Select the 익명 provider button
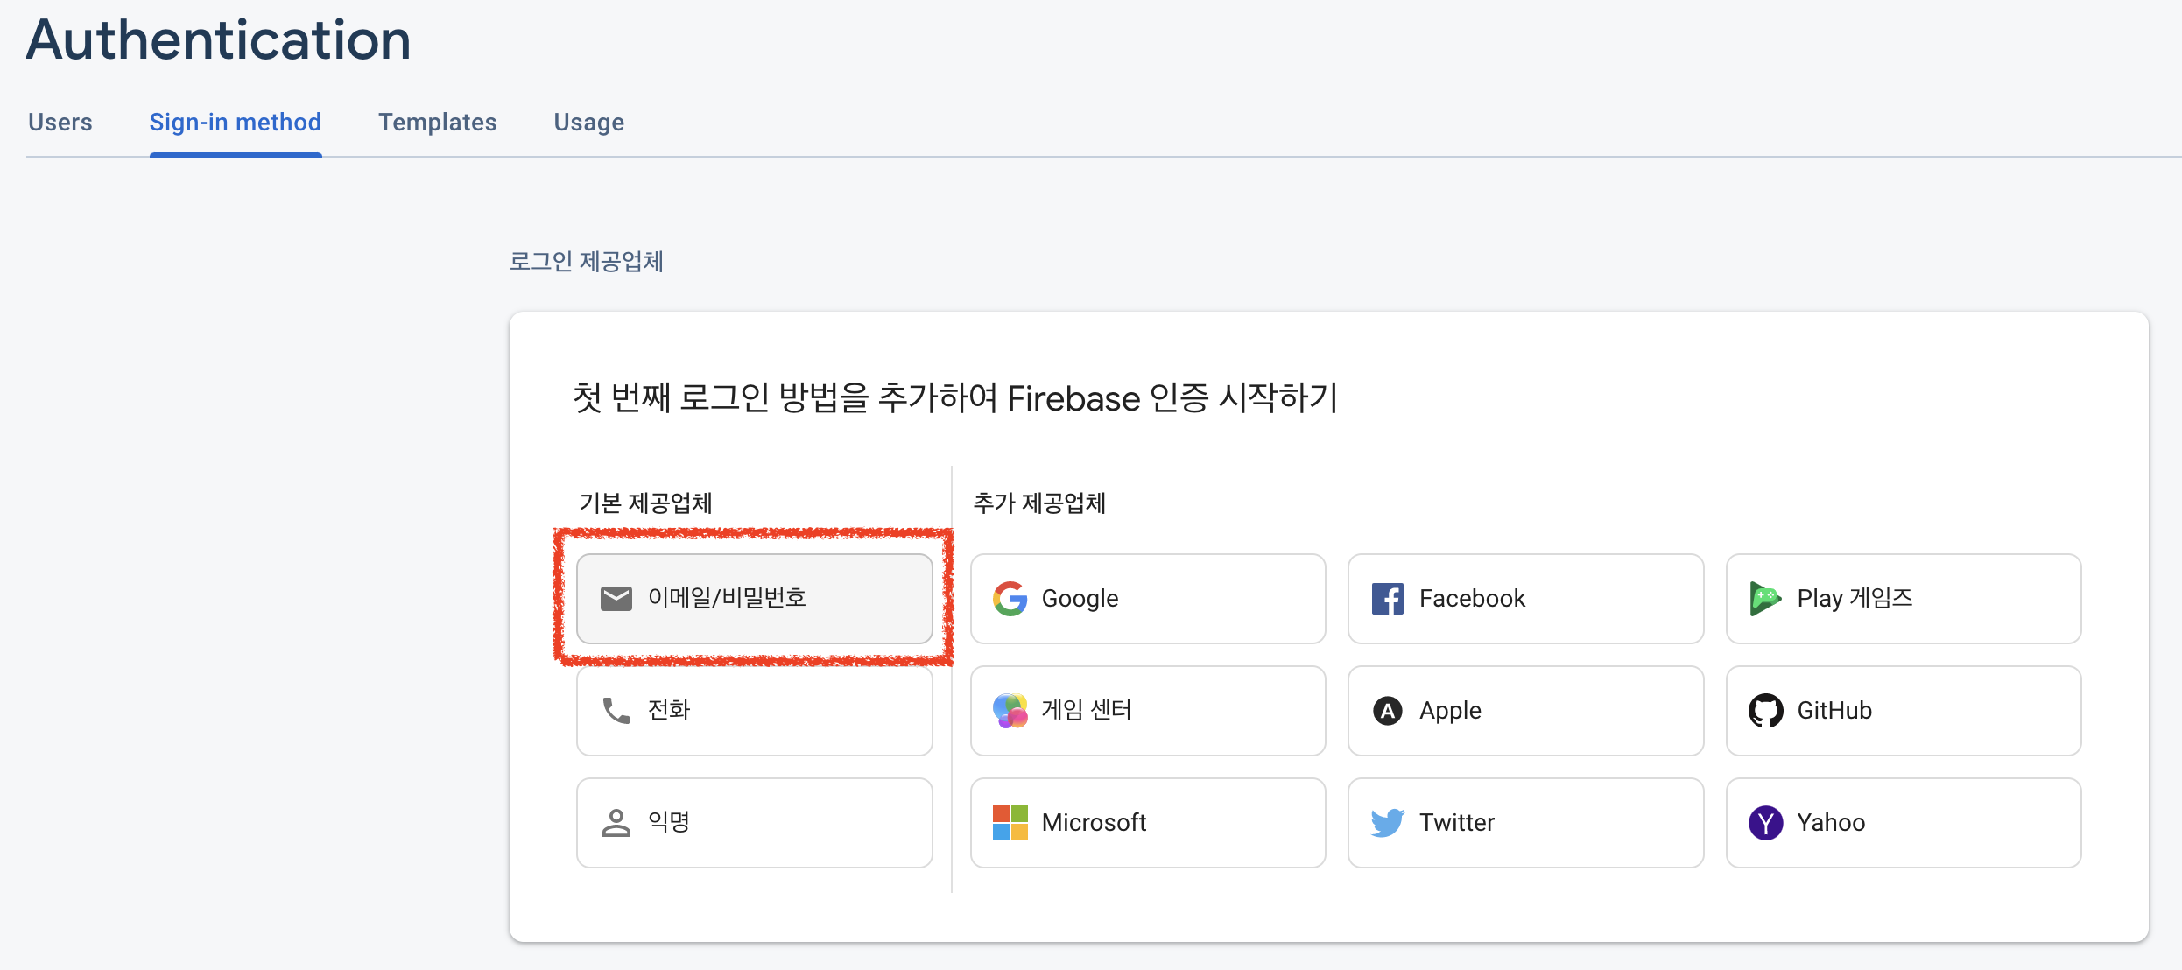This screenshot has width=2182, height=970. [x=754, y=823]
